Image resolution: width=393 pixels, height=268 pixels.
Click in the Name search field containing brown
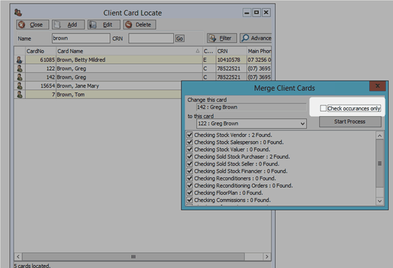(x=81, y=38)
